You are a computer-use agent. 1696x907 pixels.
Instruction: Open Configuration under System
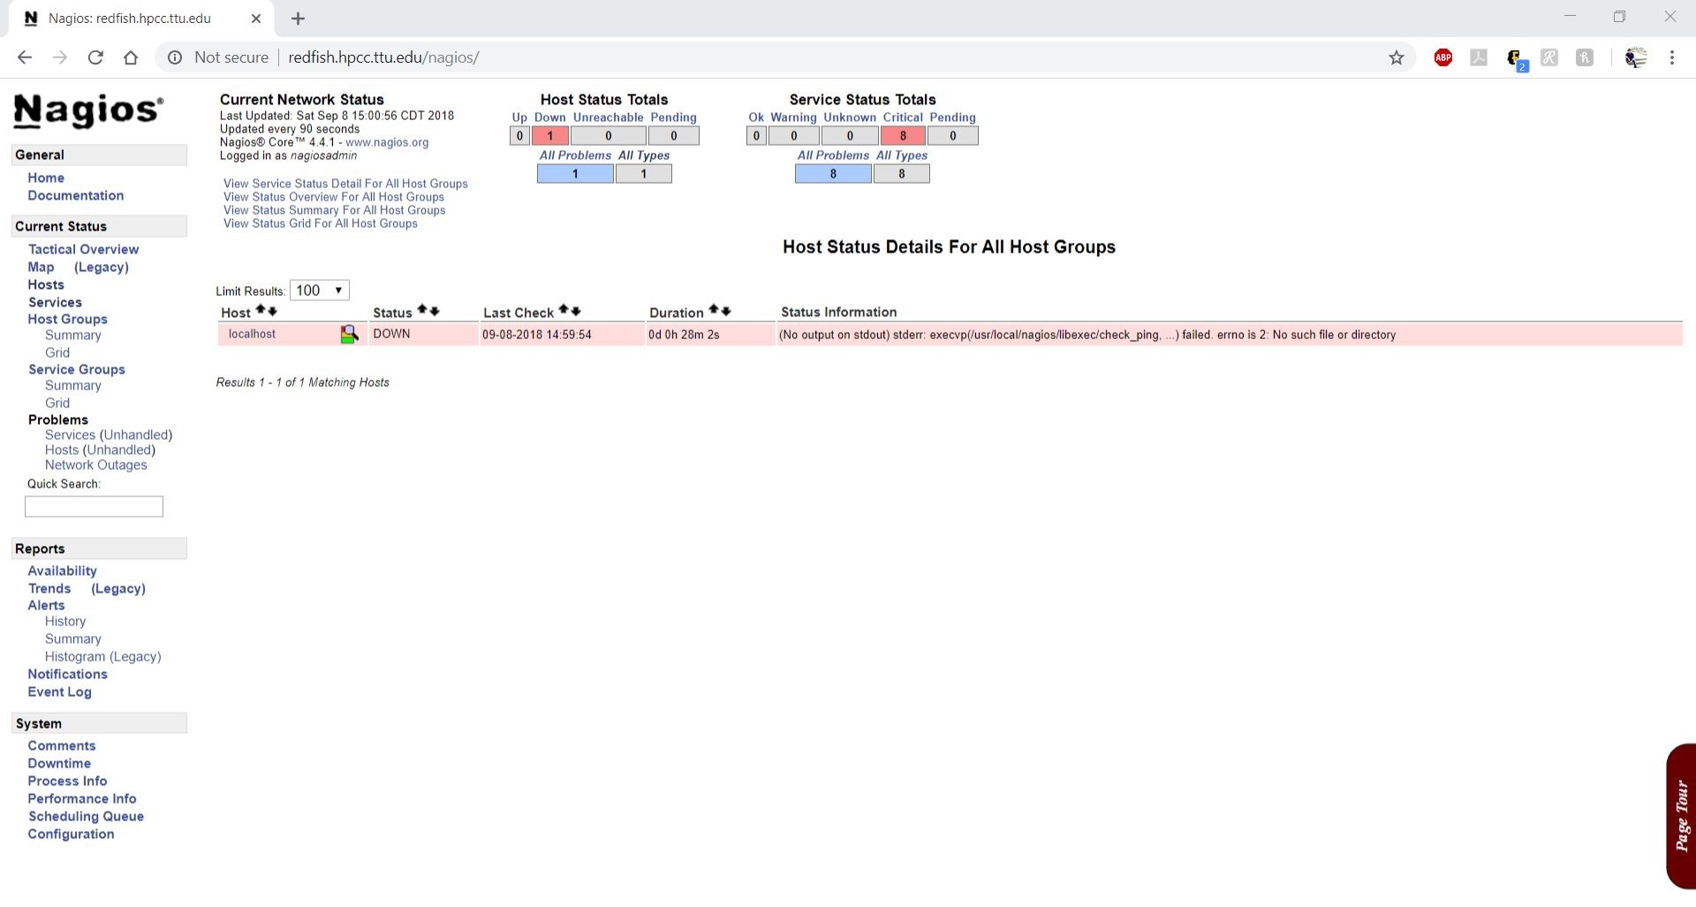coord(71,834)
